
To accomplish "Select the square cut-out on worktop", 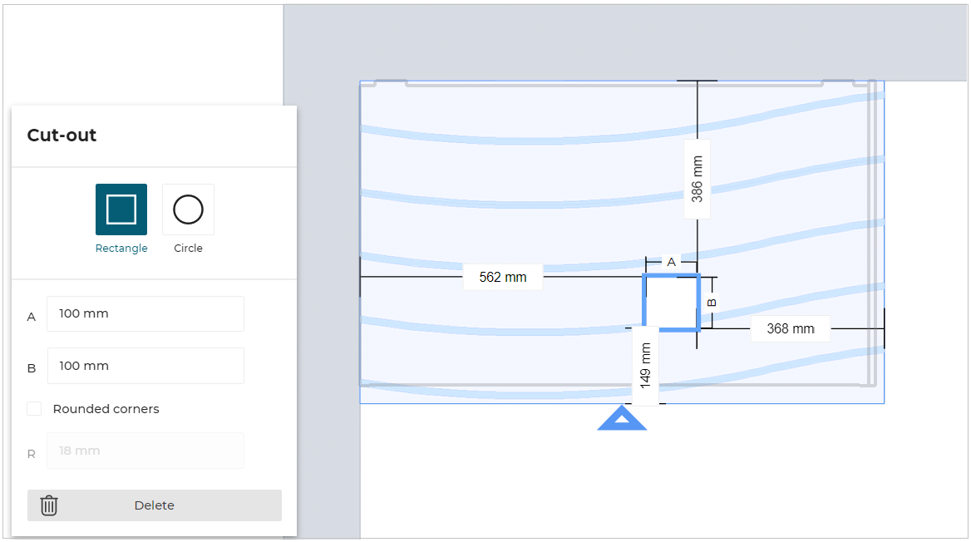I will [x=671, y=302].
